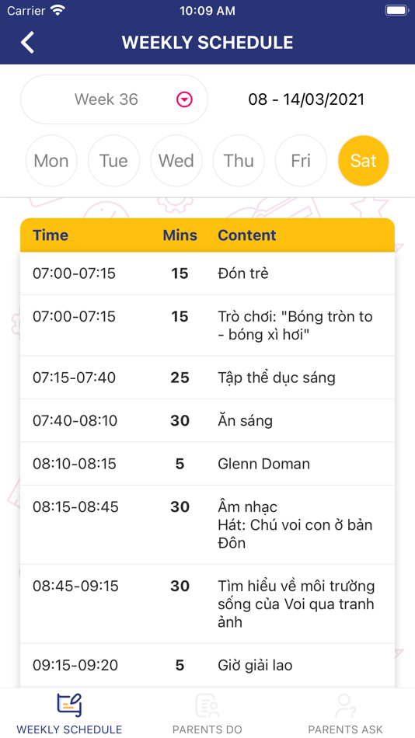Tap the battery status icon
Screen dimensions: 415x738
396,10
